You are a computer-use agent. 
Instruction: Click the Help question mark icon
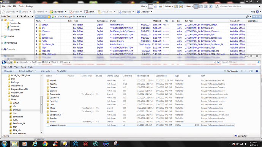[x=257, y=12]
